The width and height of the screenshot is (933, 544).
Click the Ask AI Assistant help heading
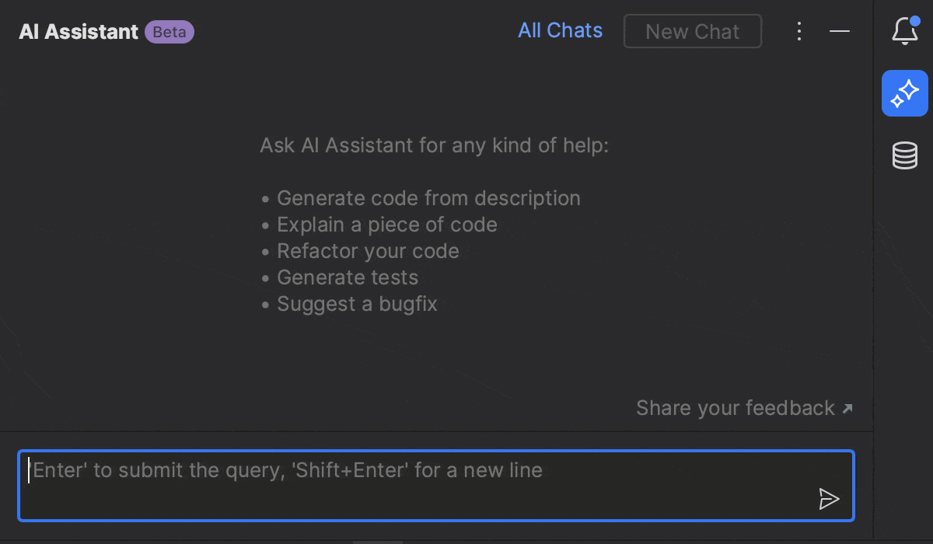[x=434, y=145]
